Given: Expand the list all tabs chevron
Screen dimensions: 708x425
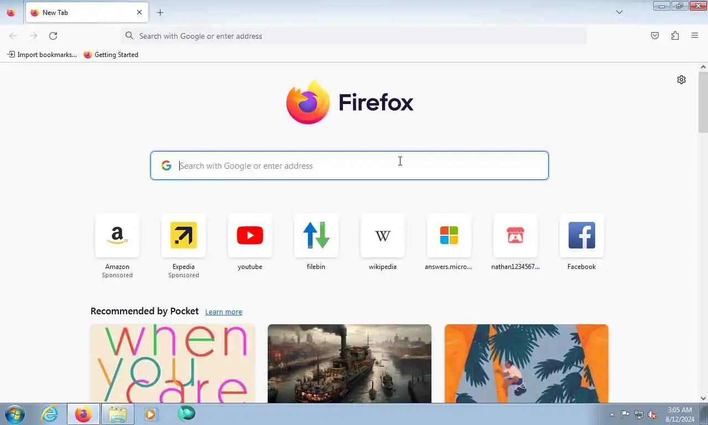Looking at the screenshot, I should pyautogui.click(x=619, y=12).
